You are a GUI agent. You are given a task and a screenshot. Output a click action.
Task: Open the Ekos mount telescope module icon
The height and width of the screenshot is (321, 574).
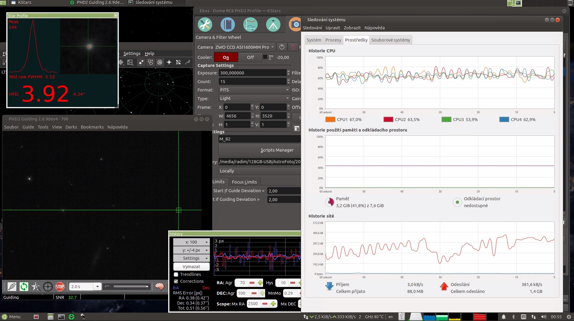pyautogui.click(x=273, y=25)
